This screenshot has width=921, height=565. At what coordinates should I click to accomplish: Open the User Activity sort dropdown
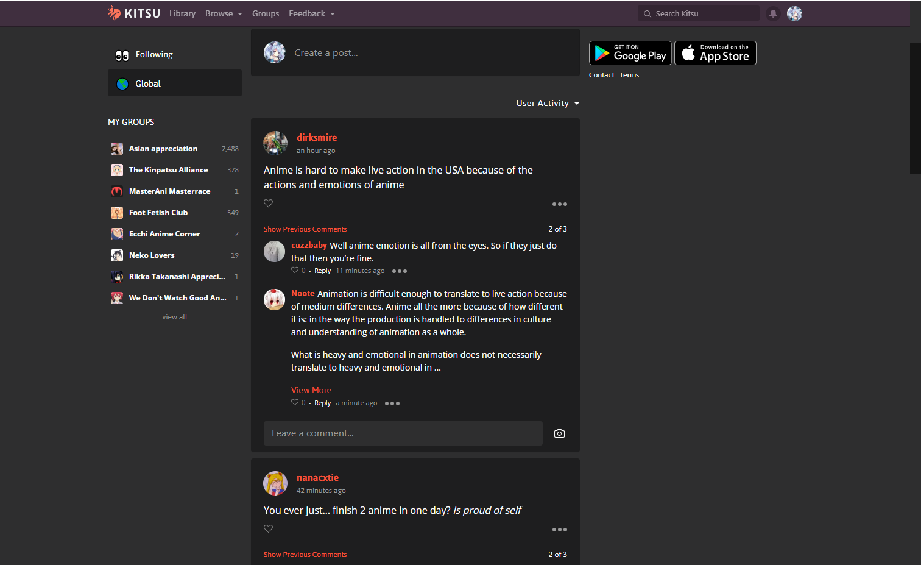coord(546,103)
